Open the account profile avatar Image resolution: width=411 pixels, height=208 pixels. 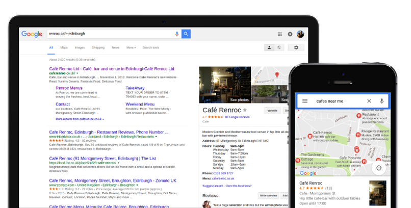point(300,34)
